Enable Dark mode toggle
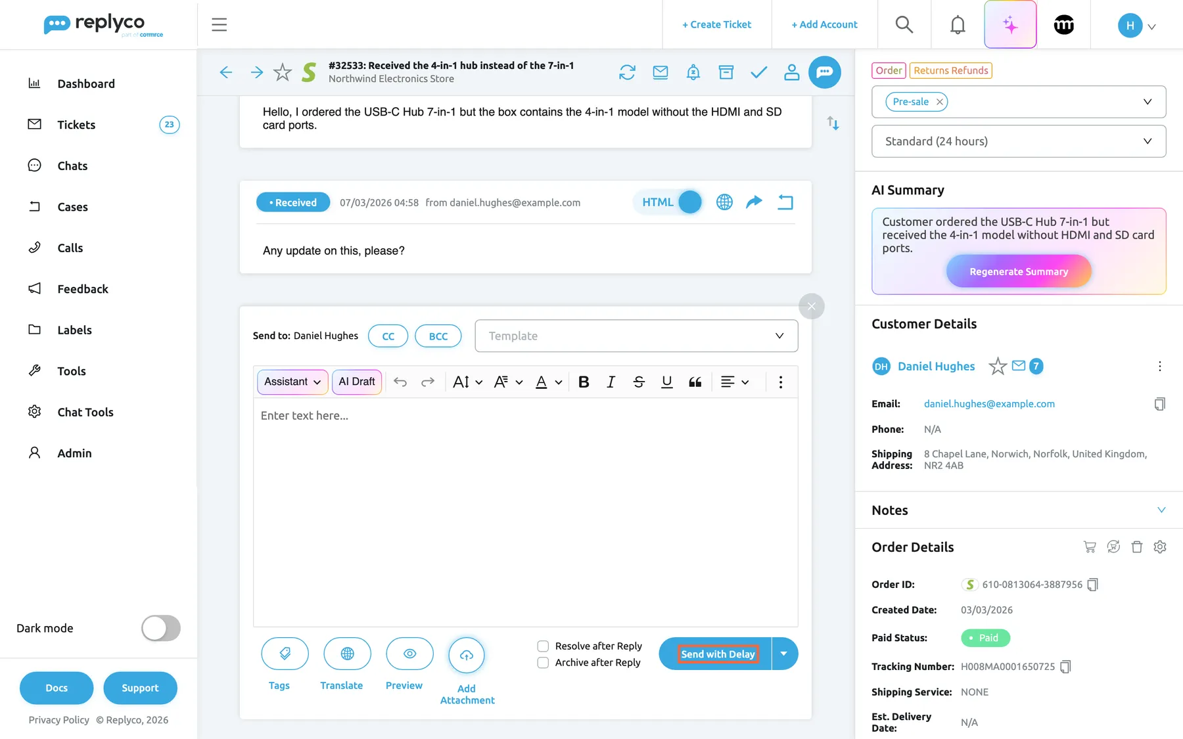Viewport: 1183px width, 739px height. pos(161,628)
